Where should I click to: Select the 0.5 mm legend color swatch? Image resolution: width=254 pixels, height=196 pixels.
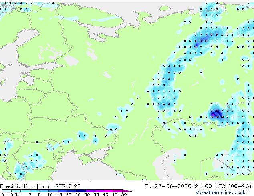[16, 191]
